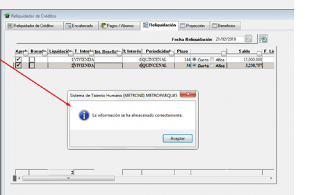Image resolution: width=312 pixels, height=195 pixels.
Task: Select the Cuota radio button in the first row
Action: [194, 59]
